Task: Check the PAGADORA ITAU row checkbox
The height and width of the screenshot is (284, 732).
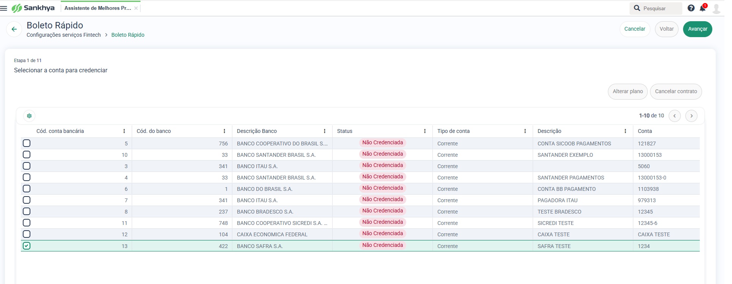Action: 27,200
